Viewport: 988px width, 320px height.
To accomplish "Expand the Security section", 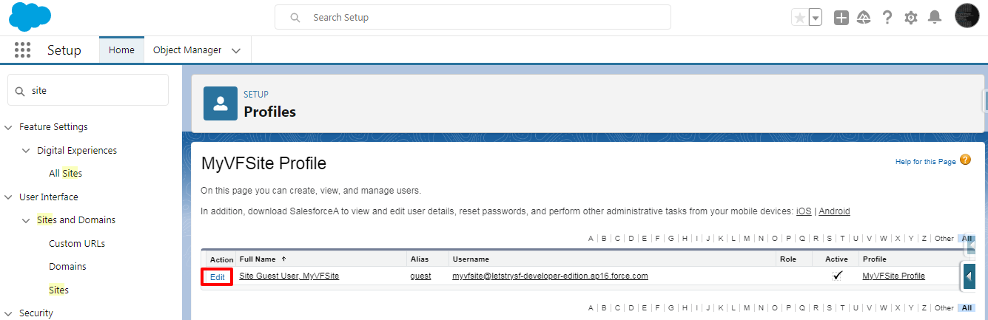I will pos(9,313).
